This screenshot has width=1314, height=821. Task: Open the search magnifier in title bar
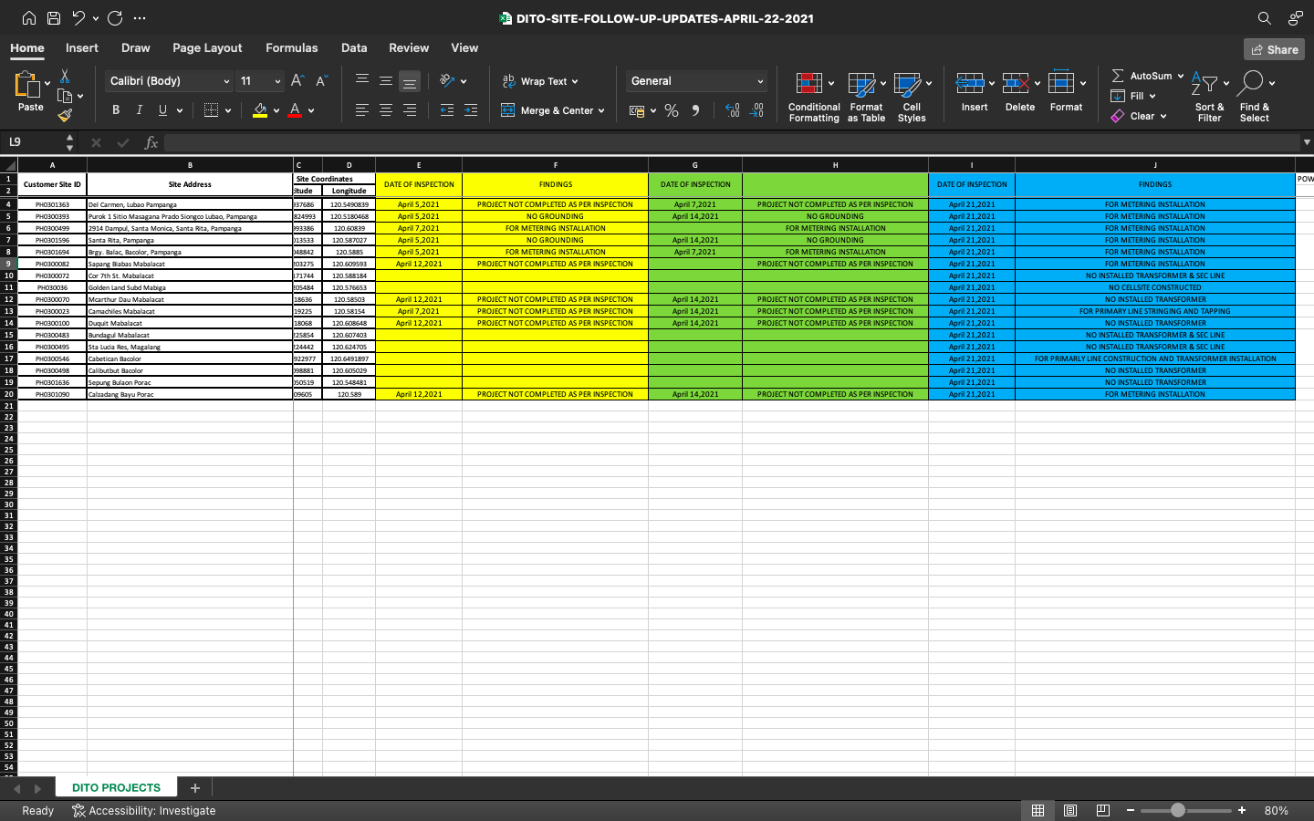click(x=1264, y=18)
